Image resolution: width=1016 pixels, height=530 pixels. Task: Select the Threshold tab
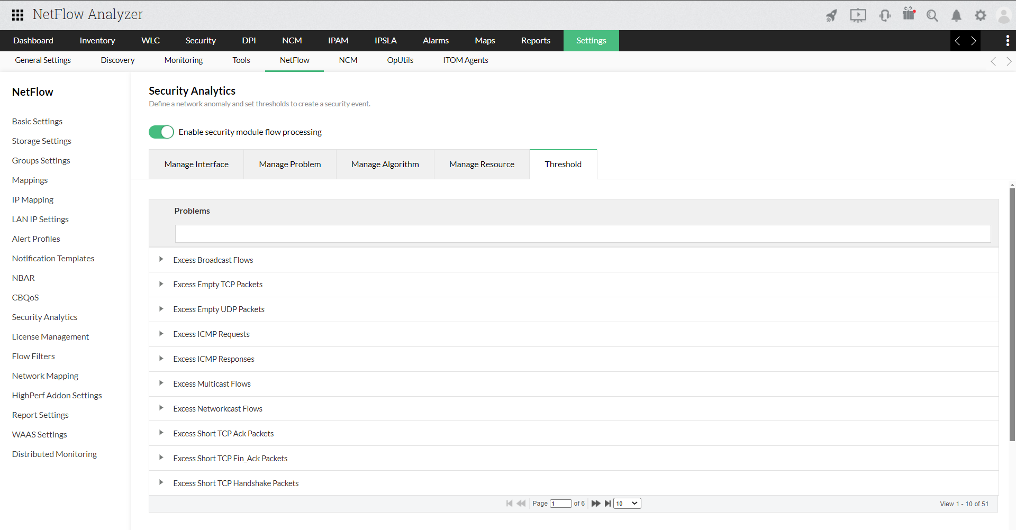click(563, 165)
